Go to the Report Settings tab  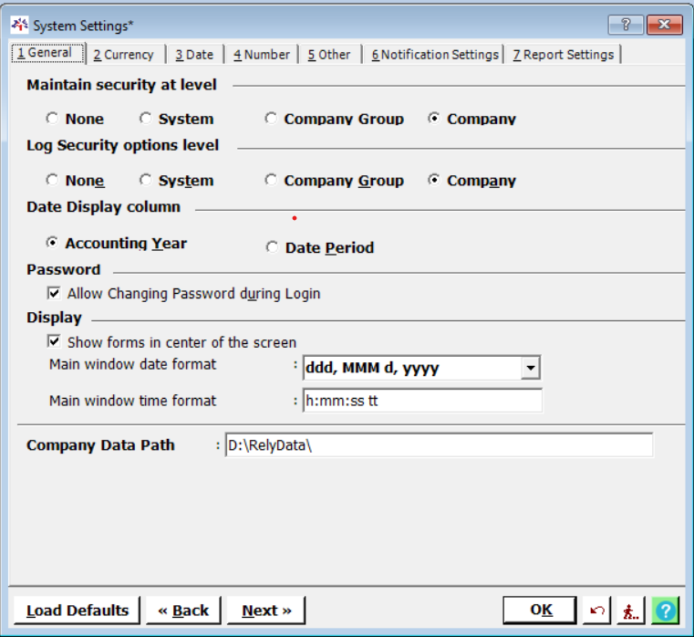(x=563, y=55)
